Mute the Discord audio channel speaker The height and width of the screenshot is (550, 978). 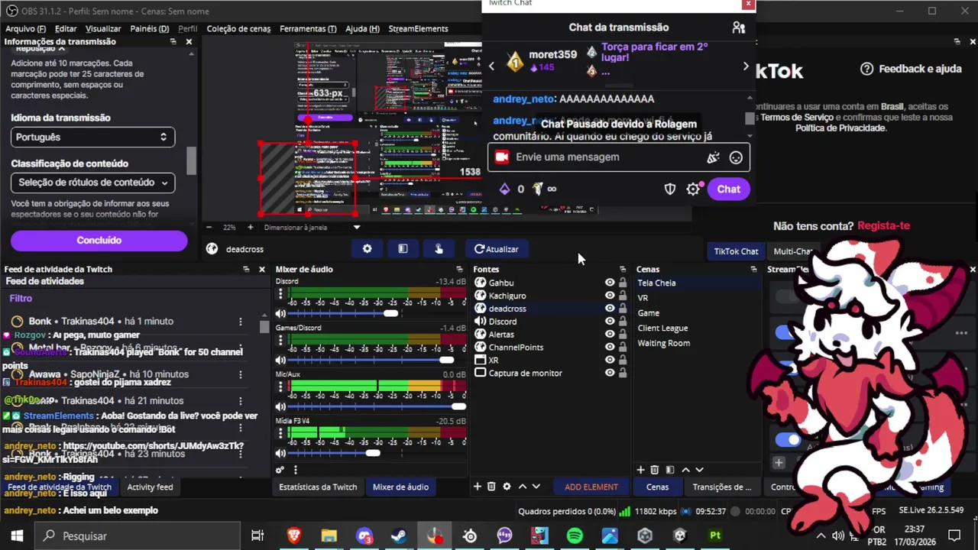coord(280,313)
